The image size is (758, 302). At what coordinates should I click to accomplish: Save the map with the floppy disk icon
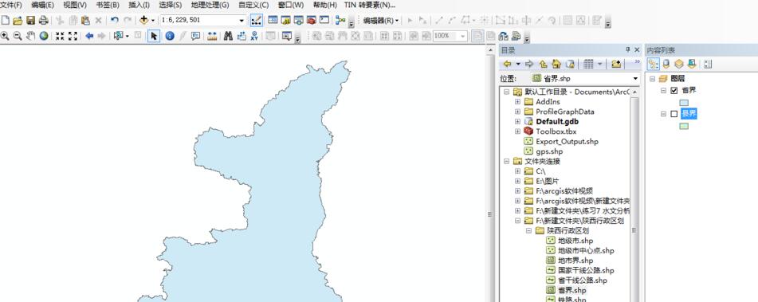point(30,20)
